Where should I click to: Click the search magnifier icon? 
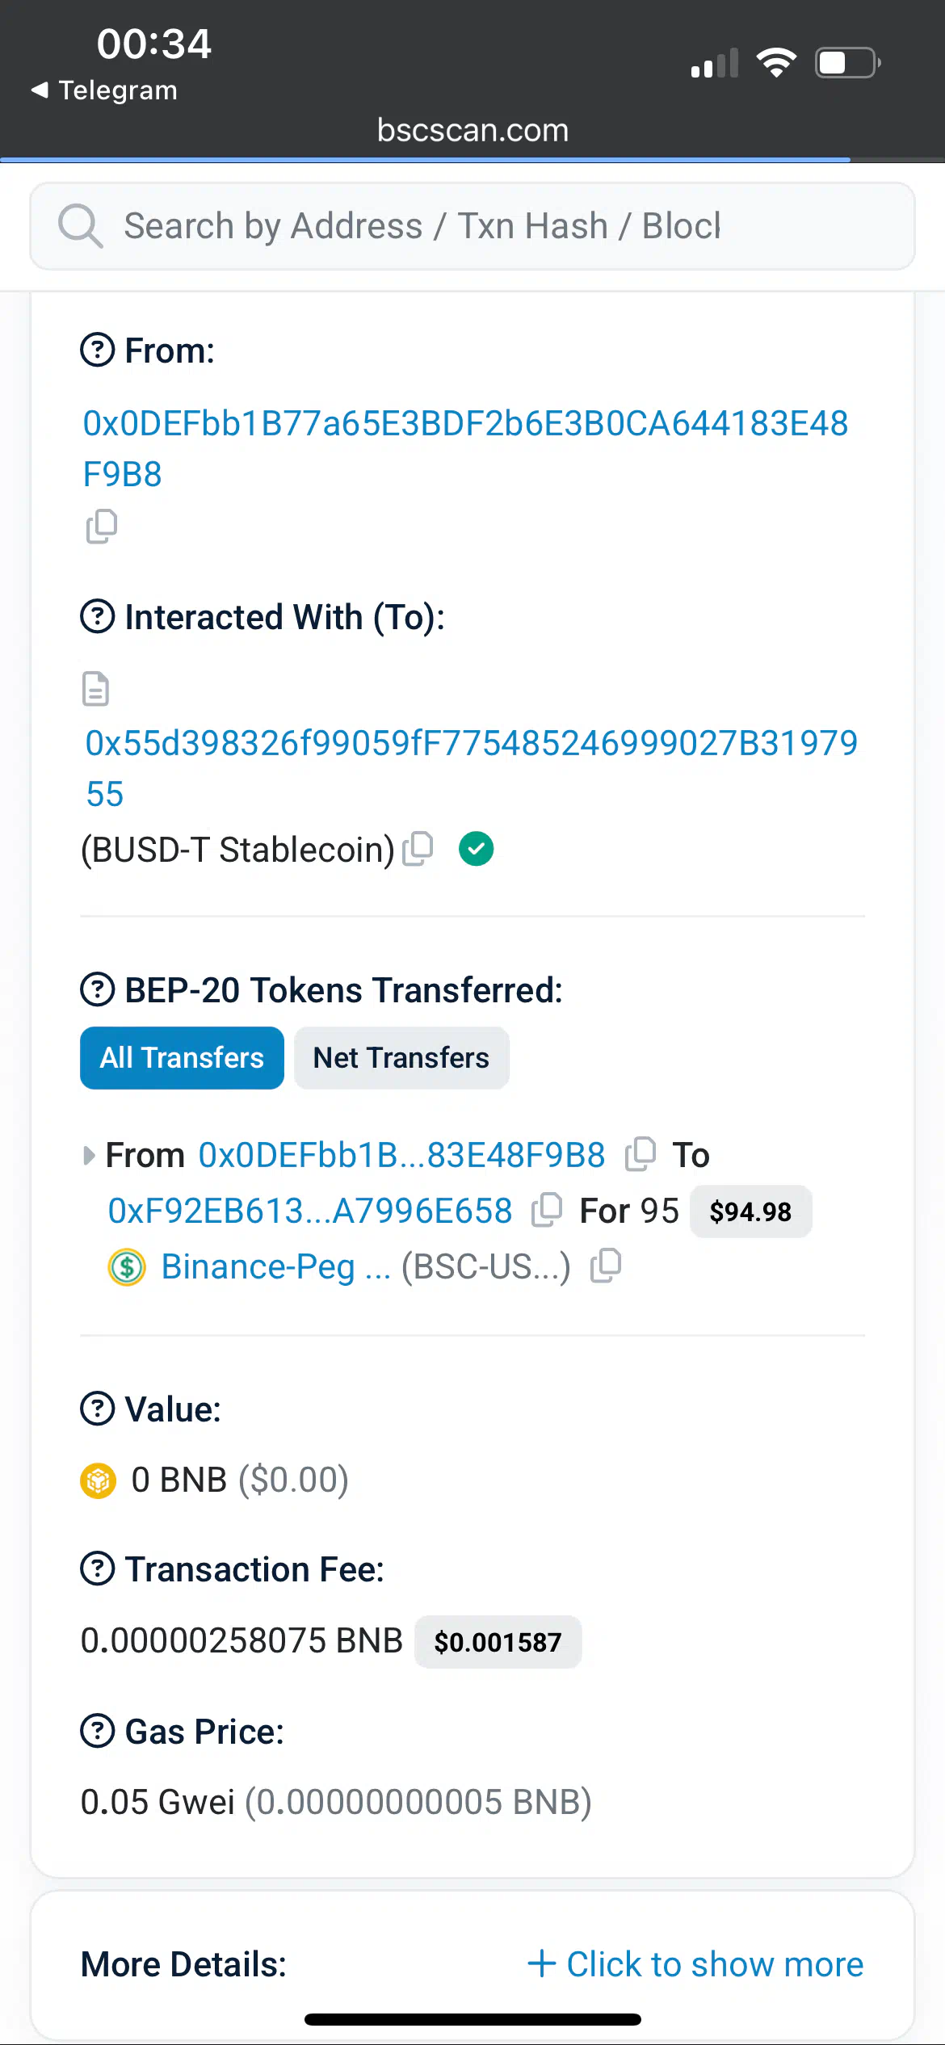click(80, 226)
